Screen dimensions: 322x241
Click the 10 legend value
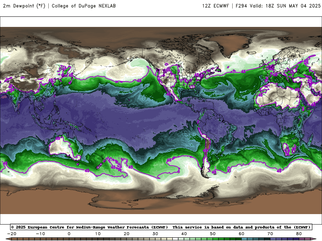point(98,234)
